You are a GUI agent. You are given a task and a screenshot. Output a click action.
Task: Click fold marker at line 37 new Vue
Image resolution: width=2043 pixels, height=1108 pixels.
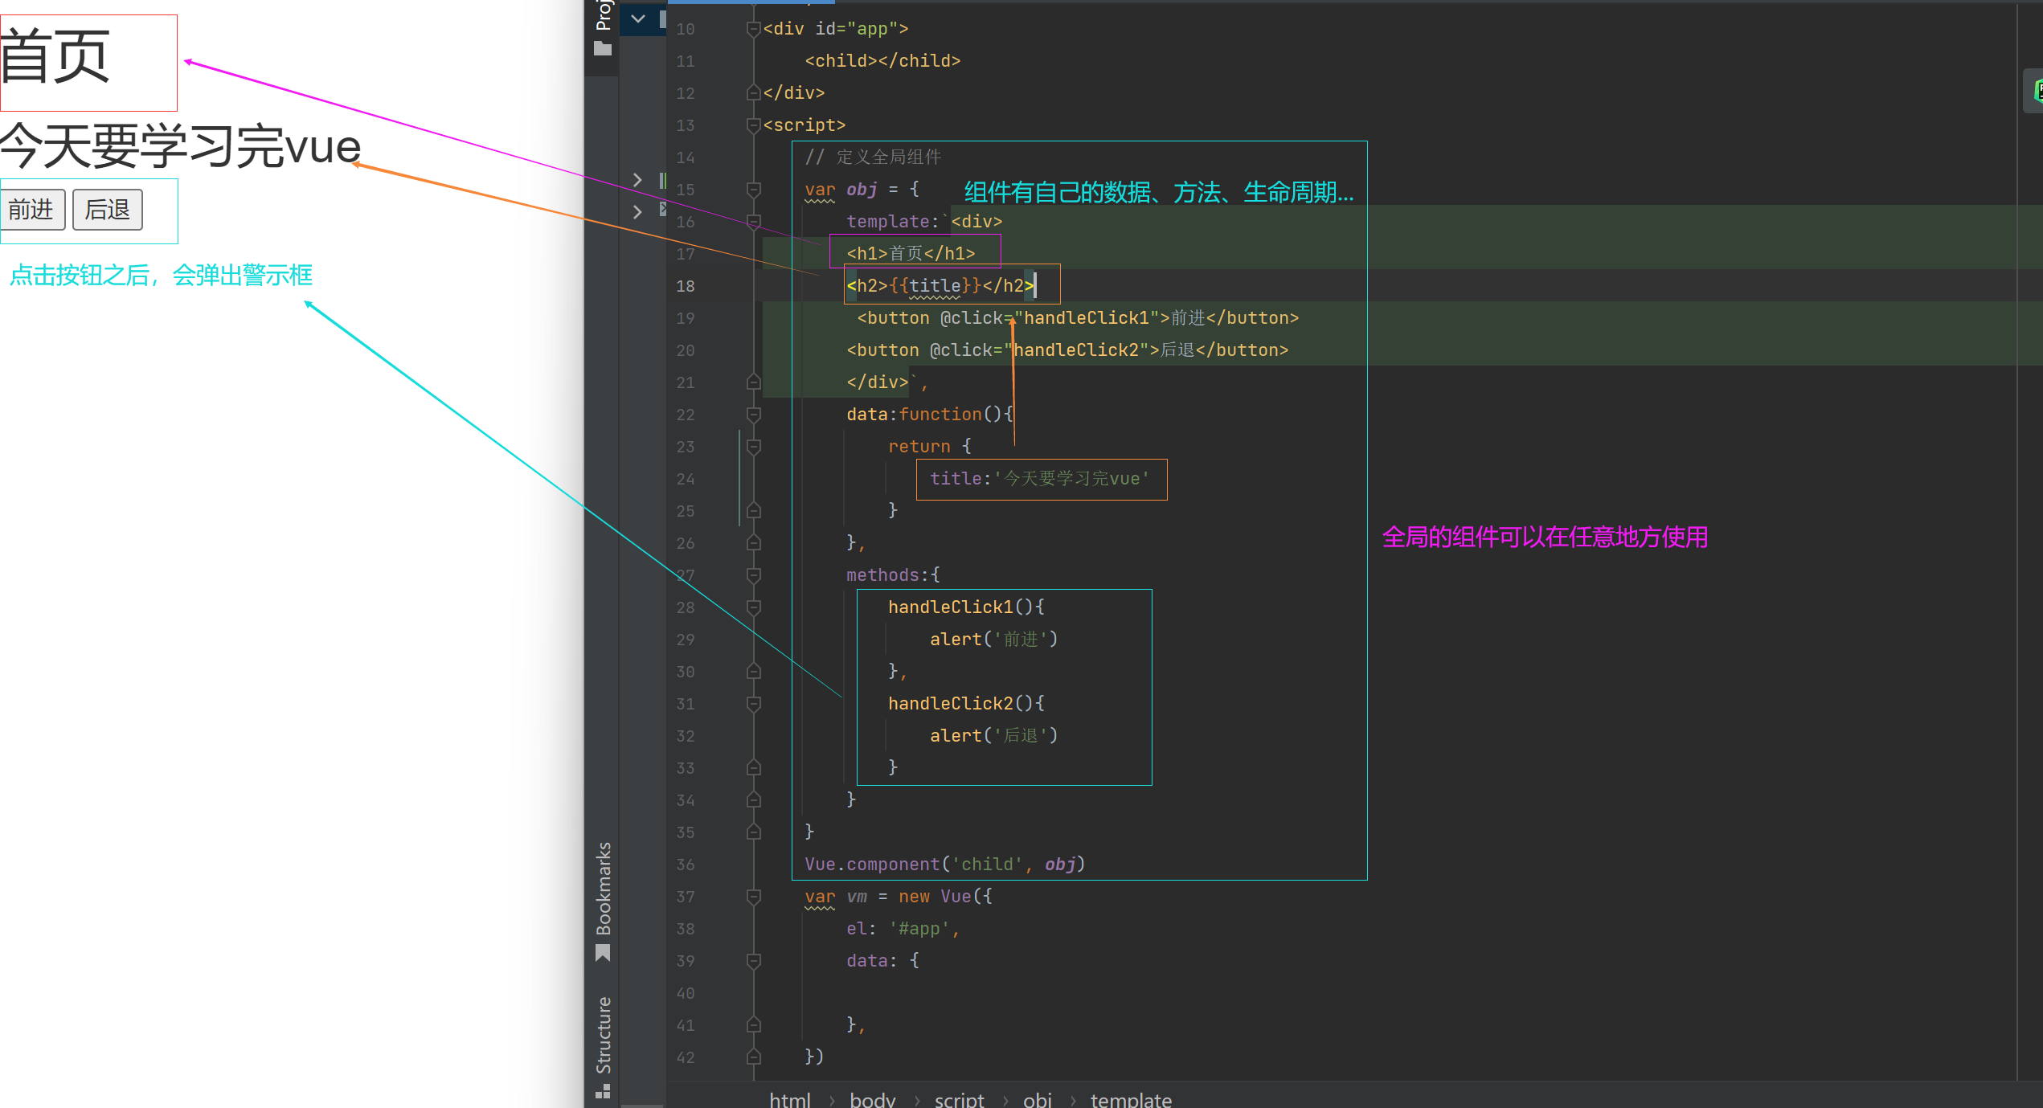click(x=753, y=897)
